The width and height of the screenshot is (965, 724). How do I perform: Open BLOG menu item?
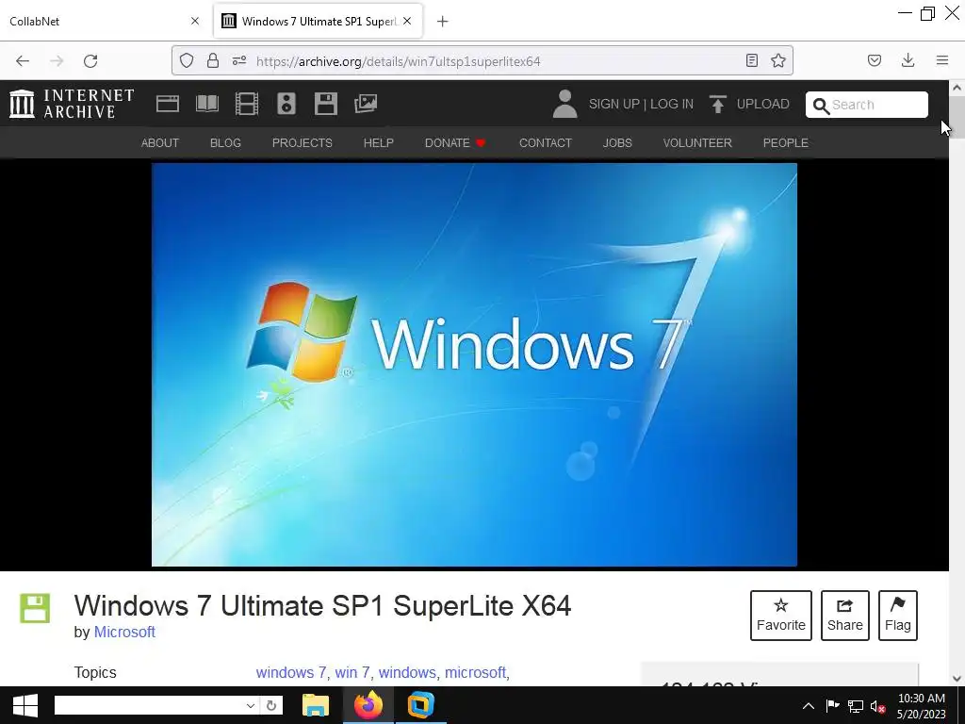click(x=225, y=143)
